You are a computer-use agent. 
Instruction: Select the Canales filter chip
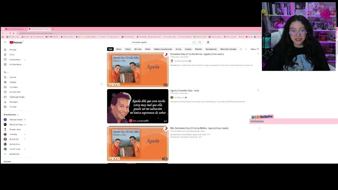click(188, 49)
